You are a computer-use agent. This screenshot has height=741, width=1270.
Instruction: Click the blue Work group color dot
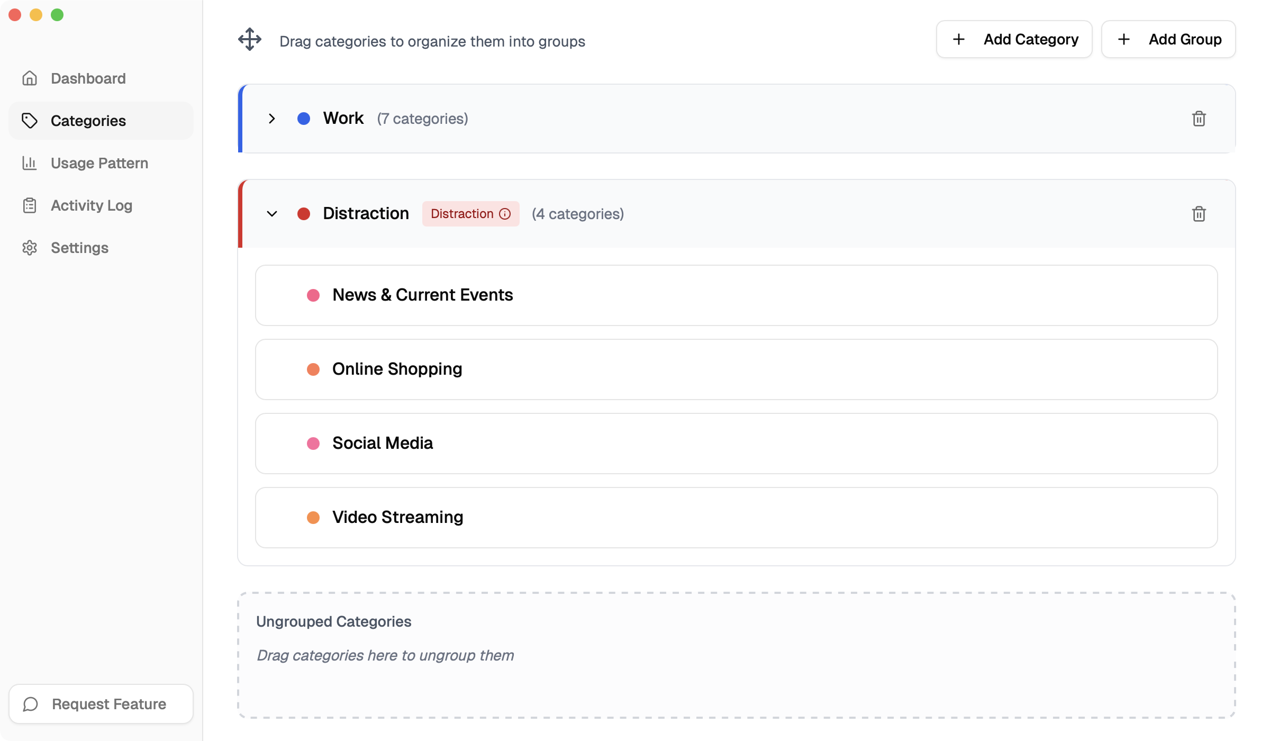point(304,119)
